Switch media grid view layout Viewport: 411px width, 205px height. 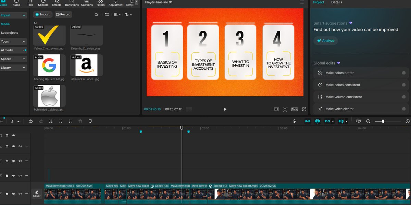pos(107,15)
